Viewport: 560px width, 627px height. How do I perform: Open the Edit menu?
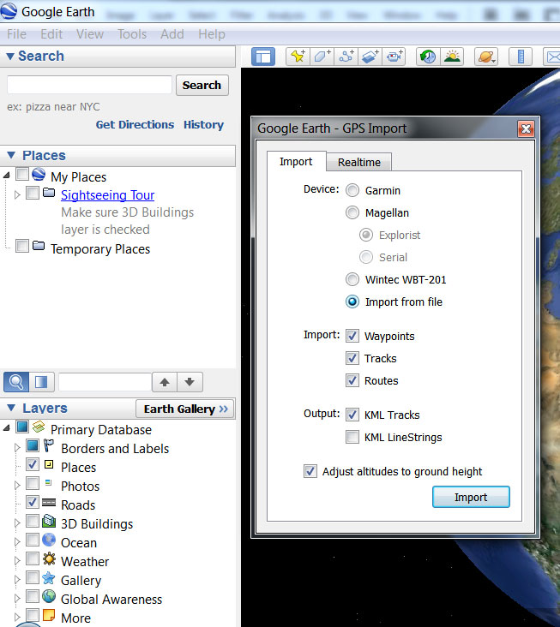tap(51, 34)
